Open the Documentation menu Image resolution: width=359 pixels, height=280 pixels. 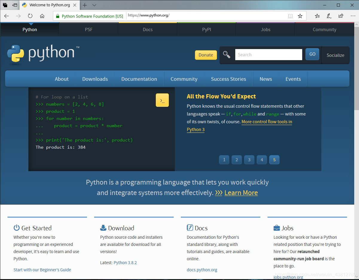(139, 79)
